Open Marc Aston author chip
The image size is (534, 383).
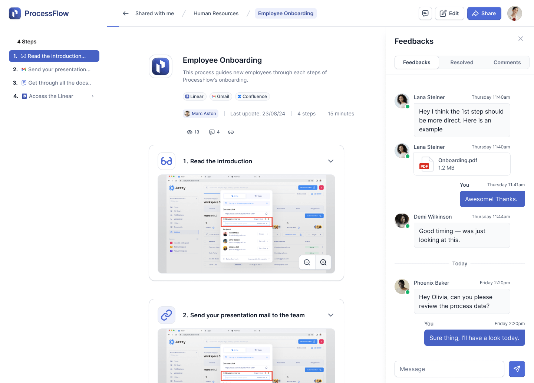pos(200,114)
